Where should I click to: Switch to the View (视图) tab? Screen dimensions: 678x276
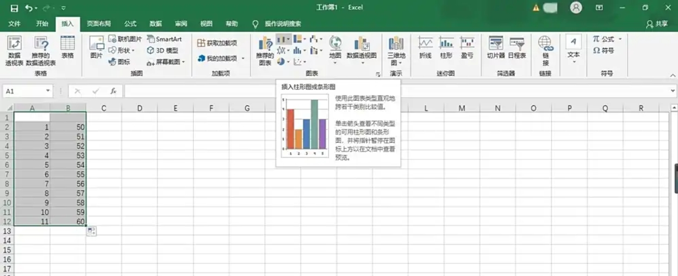pos(206,24)
